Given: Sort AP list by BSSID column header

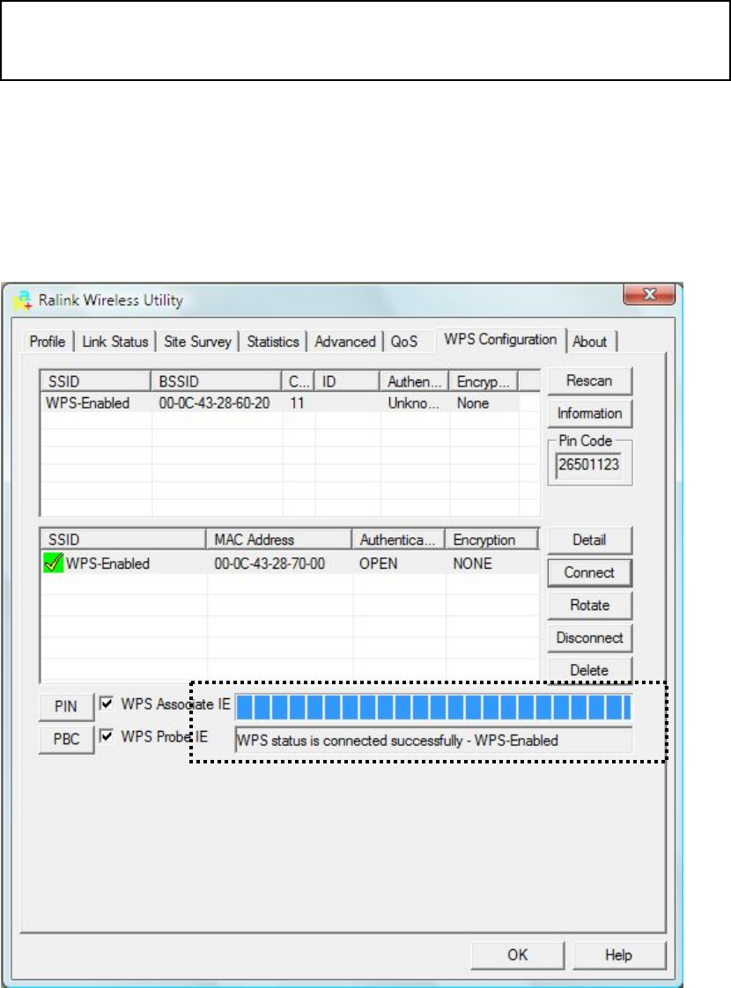Looking at the screenshot, I should pyautogui.click(x=216, y=381).
